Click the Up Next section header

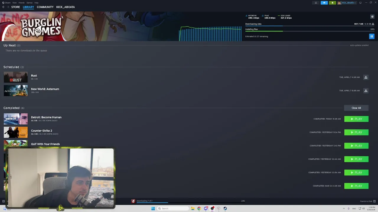tap(12, 45)
